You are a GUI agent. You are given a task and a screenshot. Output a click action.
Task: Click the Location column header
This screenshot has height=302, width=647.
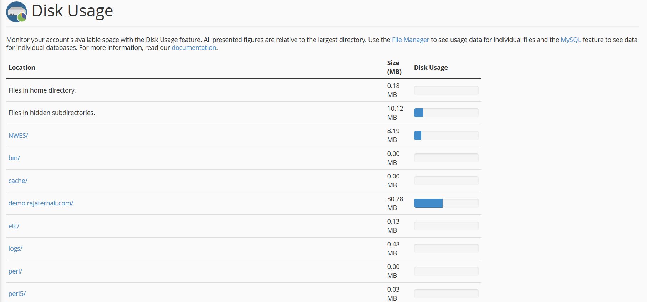pyautogui.click(x=22, y=68)
